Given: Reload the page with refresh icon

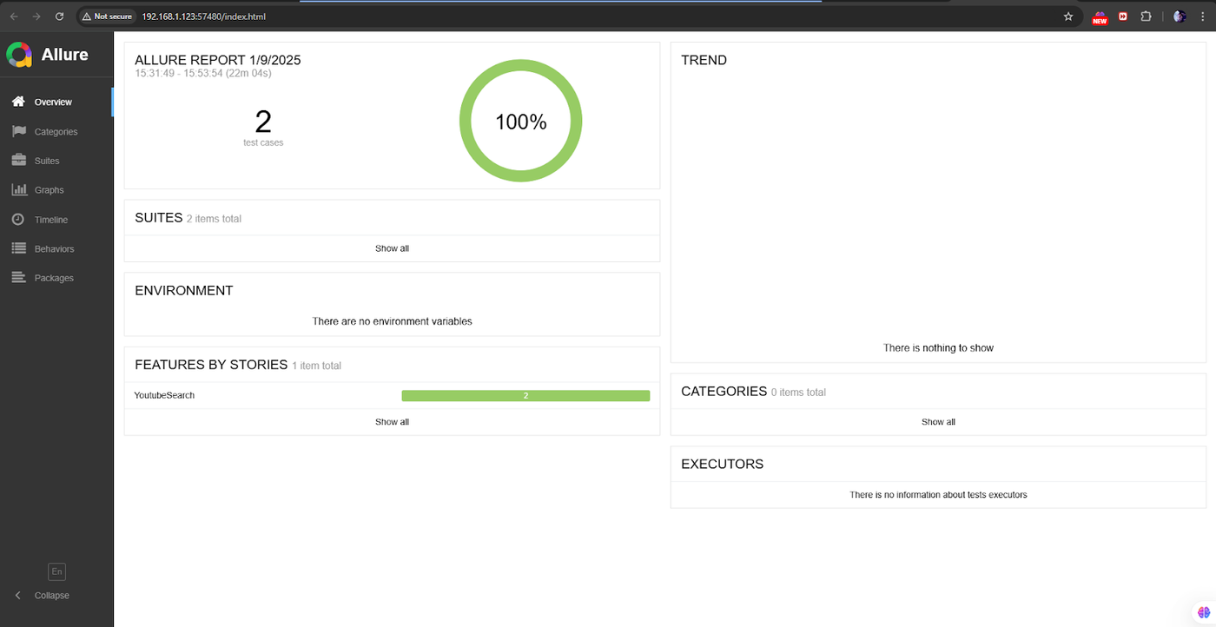Looking at the screenshot, I should tap(59, 16).
